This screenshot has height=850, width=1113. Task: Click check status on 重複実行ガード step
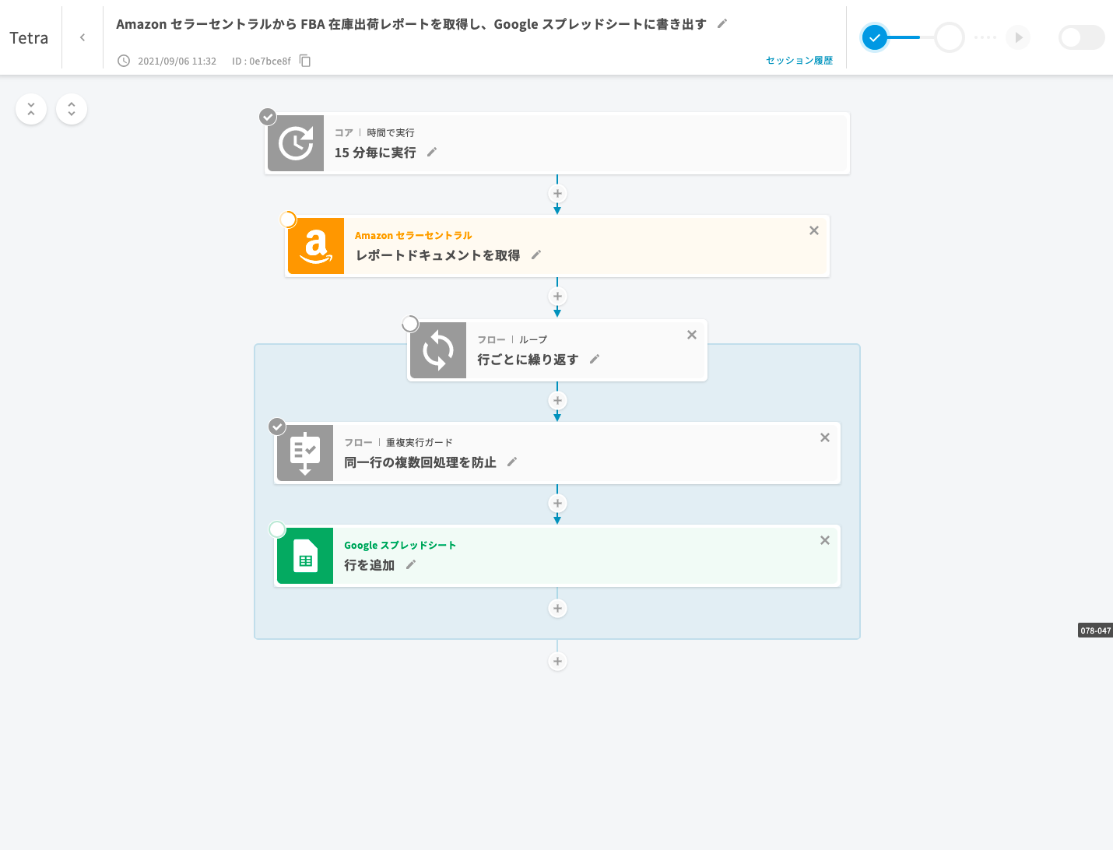pos(277,427)
